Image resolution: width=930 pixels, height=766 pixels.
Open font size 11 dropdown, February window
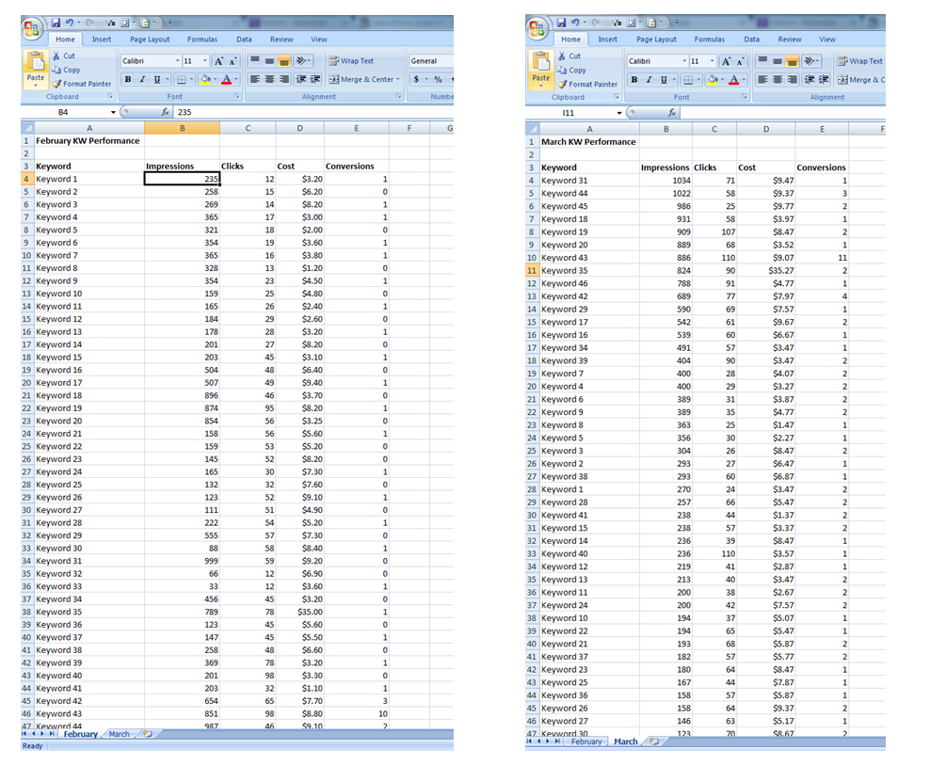[x=205, y=61]
